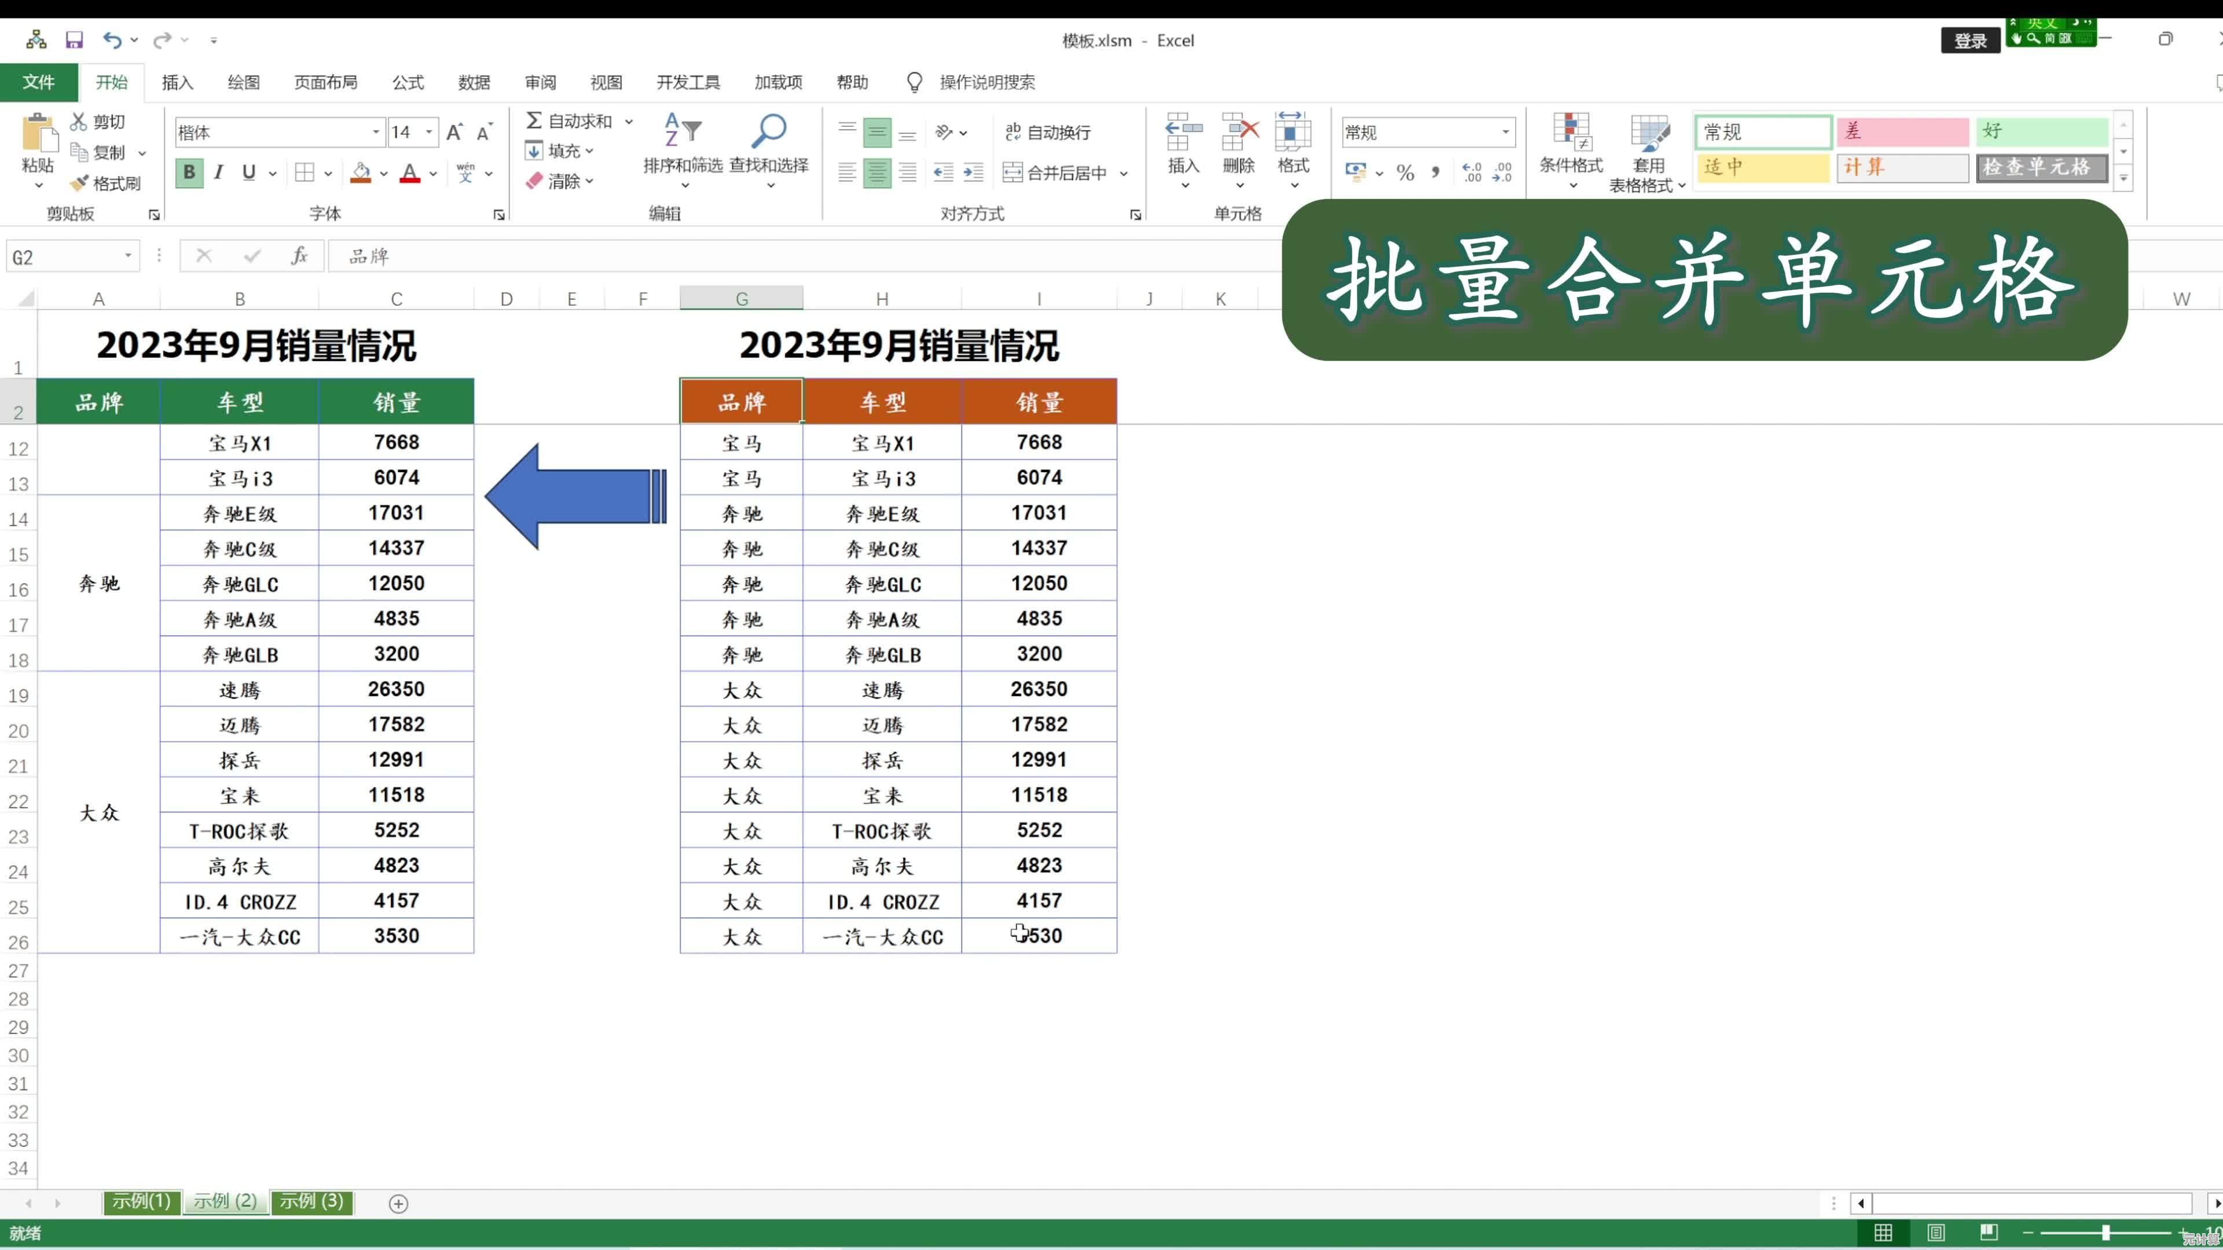Expand the Name Box dropdown for G2

coord(128,256)
